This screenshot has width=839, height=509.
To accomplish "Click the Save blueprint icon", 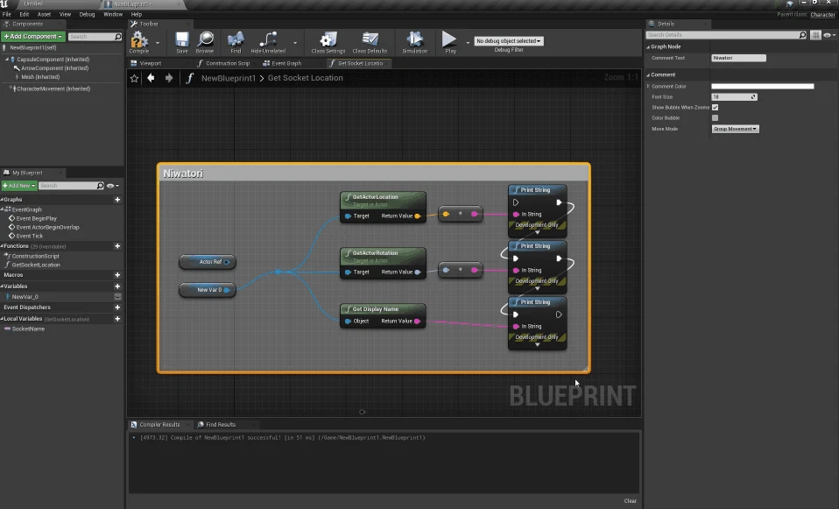I will tap(182, 42).
